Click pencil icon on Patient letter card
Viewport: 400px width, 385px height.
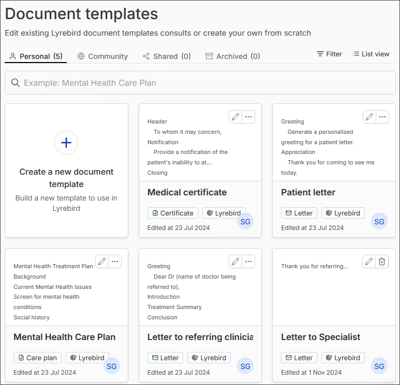tap(369, 117)
